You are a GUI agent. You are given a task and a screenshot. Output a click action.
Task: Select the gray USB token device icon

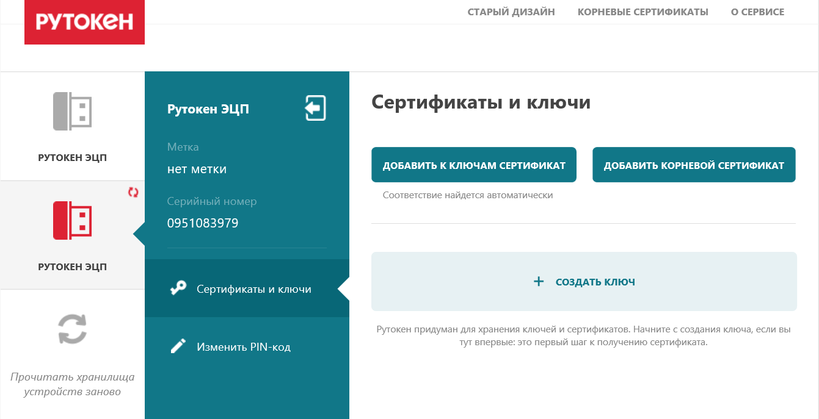(x=72, y=111)
